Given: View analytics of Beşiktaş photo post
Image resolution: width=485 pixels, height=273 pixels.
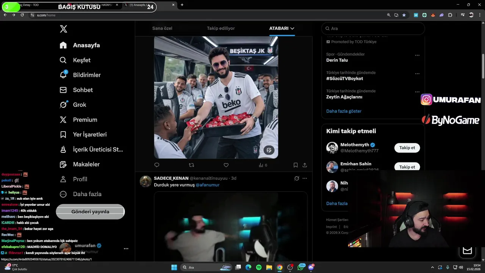Looking at the screenshot, I should pos(263,165).
